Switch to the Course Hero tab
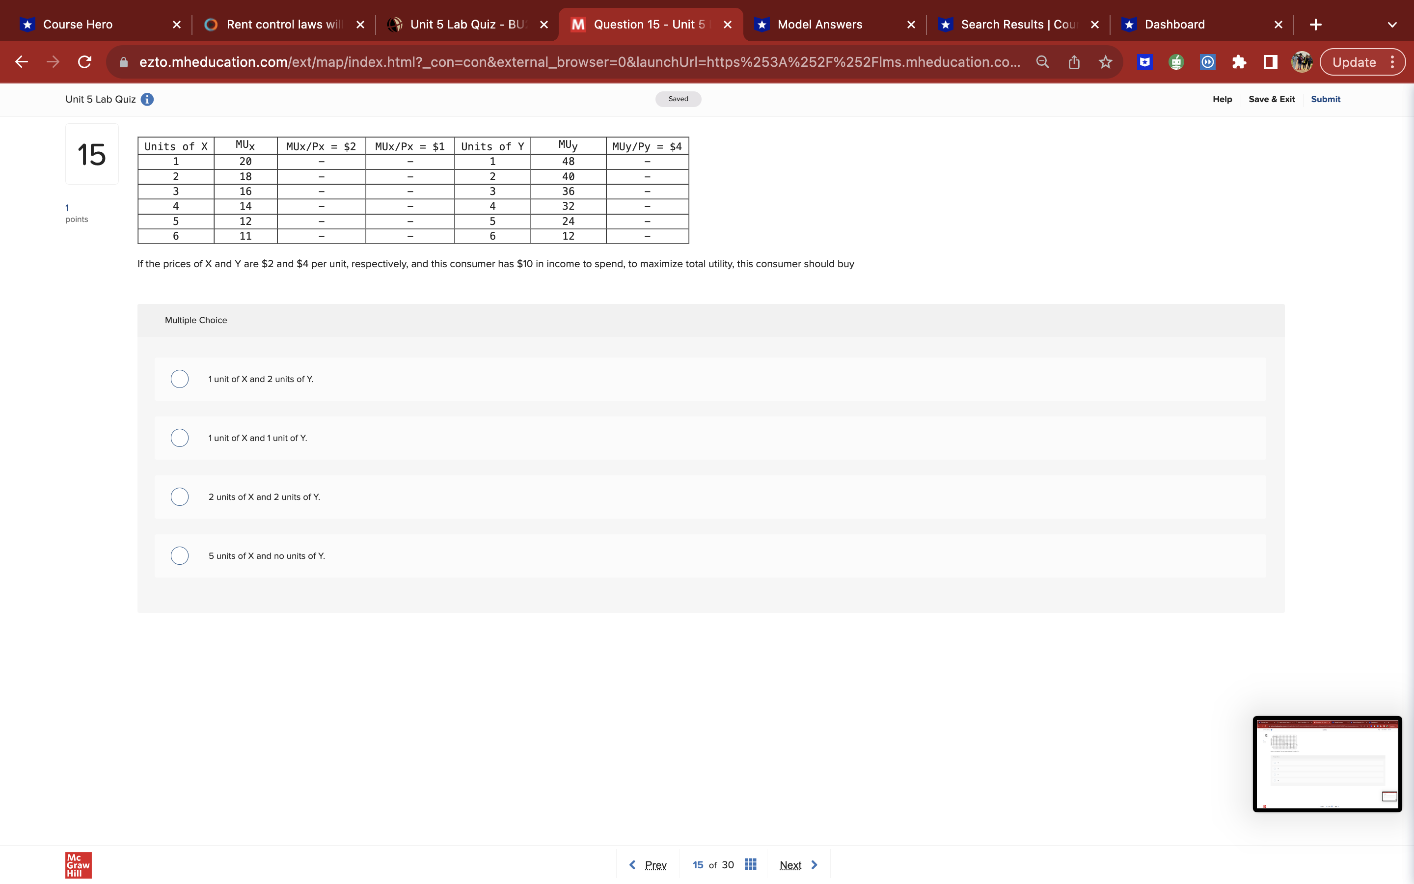This screenshot has width=1414, height=884. 78,24
